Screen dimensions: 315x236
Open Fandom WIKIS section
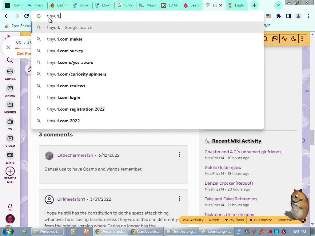pyautogui.click(x=10, y=158)
